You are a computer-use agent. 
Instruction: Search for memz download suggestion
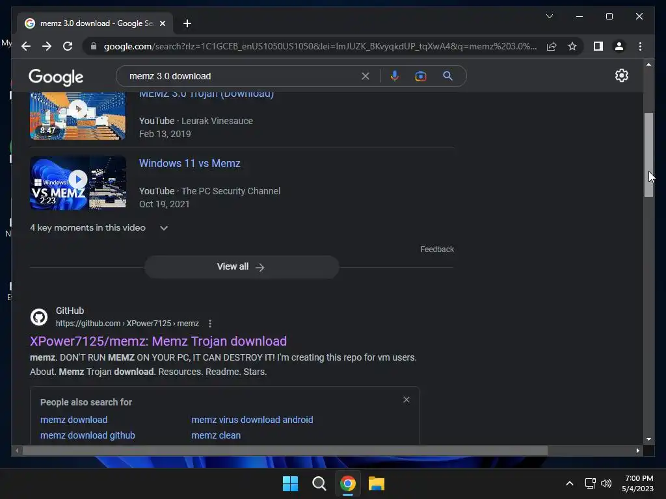74,420
